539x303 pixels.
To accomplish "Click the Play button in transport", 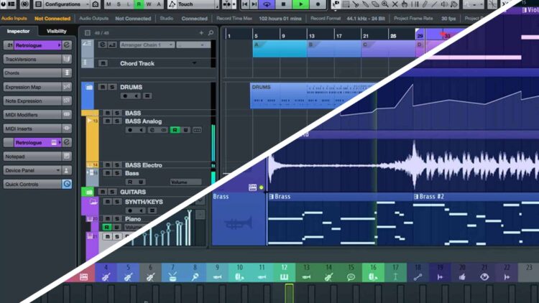I will pos(301,4).
